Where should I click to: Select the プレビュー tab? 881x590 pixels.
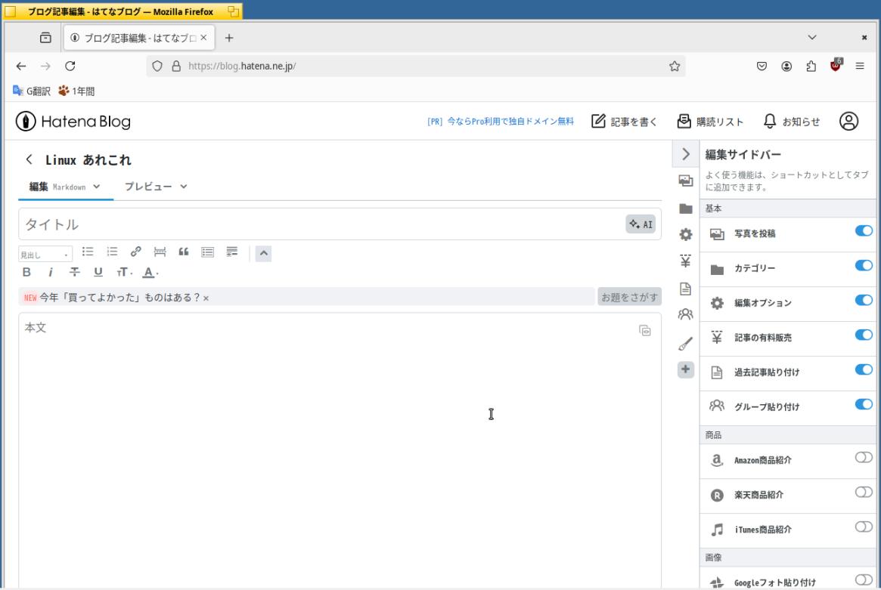pos(148,187)
